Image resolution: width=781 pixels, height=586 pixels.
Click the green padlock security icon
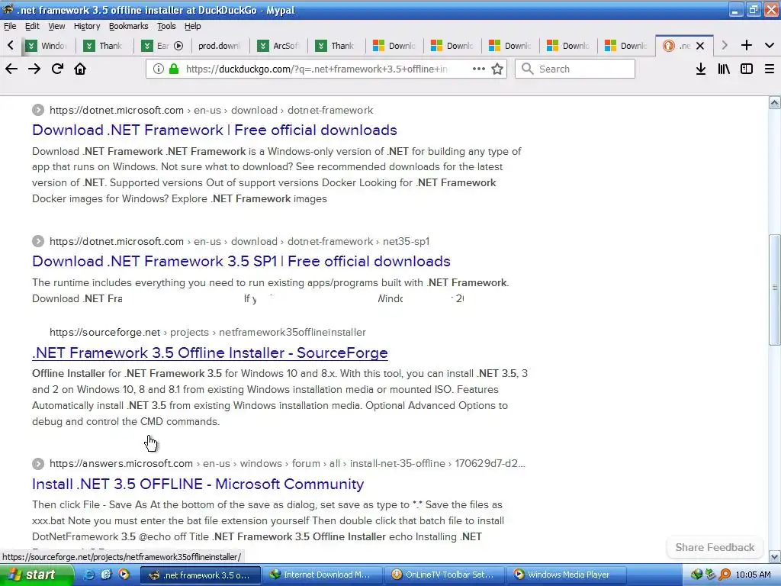[x=174, y=69]
